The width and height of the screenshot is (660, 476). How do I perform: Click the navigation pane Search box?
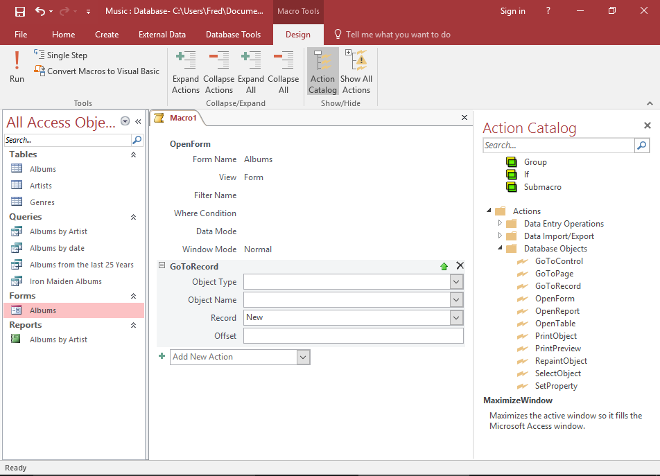click(68, 140)
